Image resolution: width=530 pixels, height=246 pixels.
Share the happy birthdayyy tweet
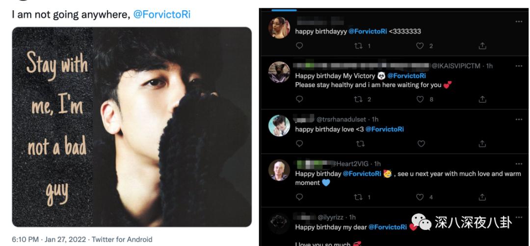pyautogui.click(x=482, y=46)
